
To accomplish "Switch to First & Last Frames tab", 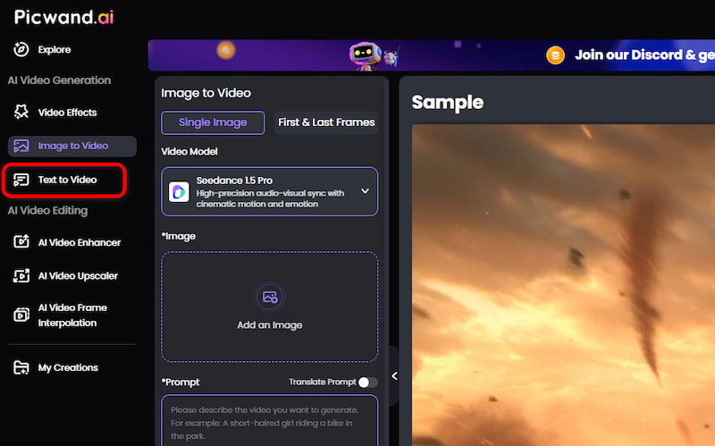I will point(326,122).
